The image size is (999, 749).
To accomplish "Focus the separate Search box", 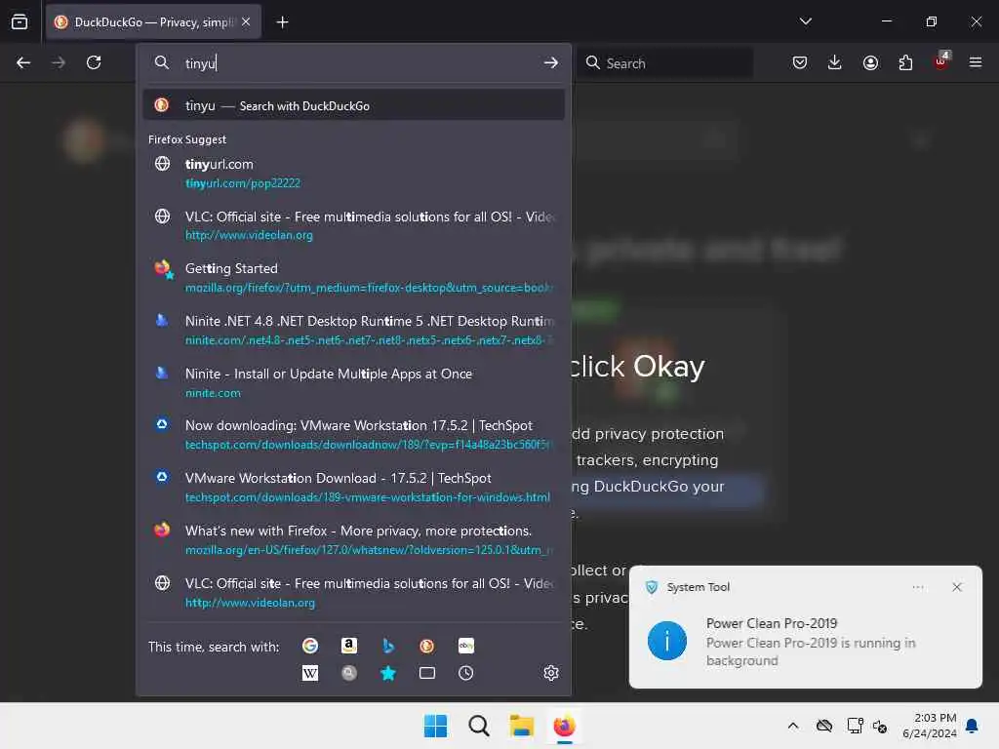I will pyautogui.click(x=665, y=63).
